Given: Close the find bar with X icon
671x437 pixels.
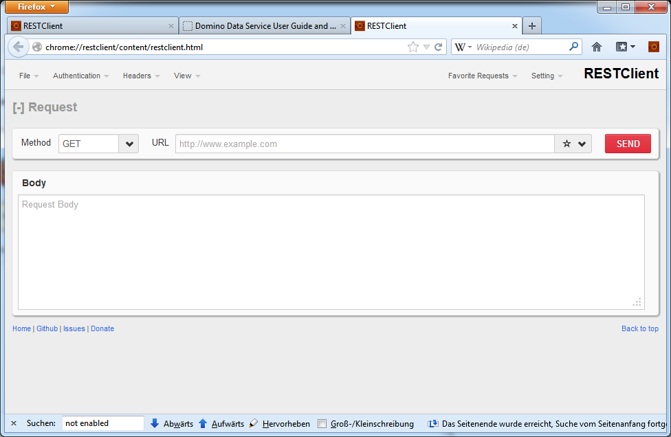Looking at the screenshot, I should pyautogui.click(x=13, y=424).
